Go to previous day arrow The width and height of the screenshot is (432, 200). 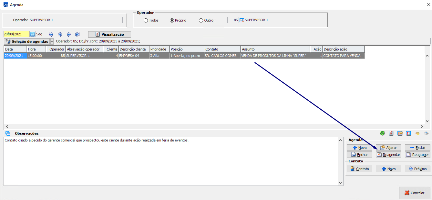(60, 34)
